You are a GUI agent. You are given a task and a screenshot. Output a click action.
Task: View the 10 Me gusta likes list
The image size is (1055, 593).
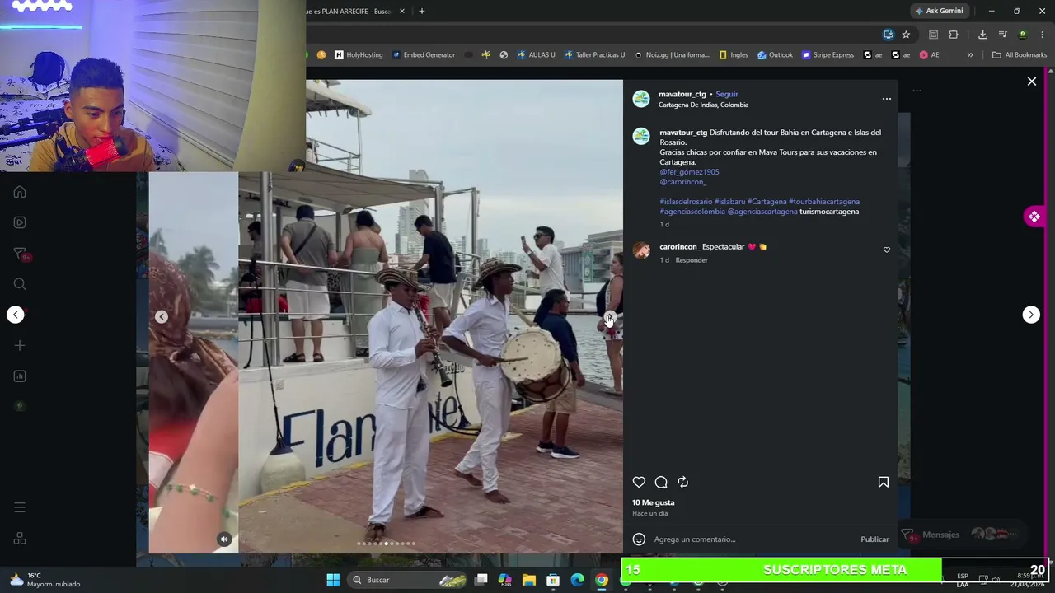654,502
